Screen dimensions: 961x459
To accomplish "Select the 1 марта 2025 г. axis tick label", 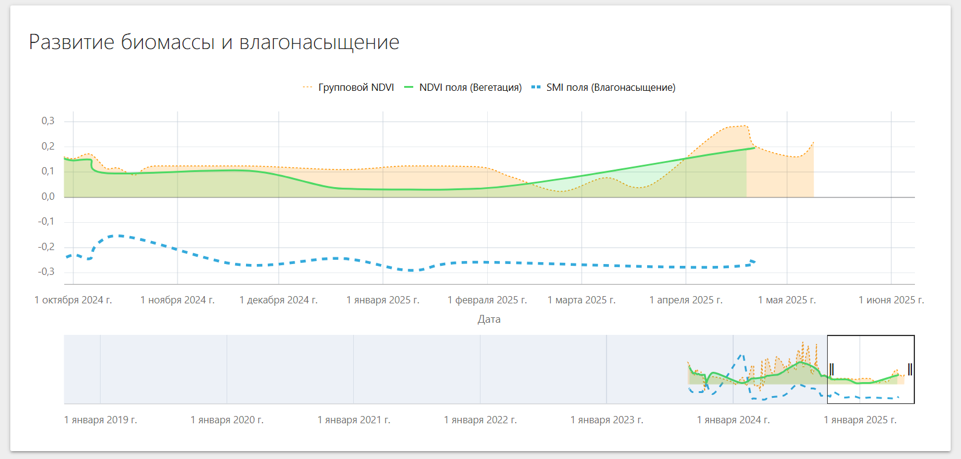I will click(x=581, y=300).
